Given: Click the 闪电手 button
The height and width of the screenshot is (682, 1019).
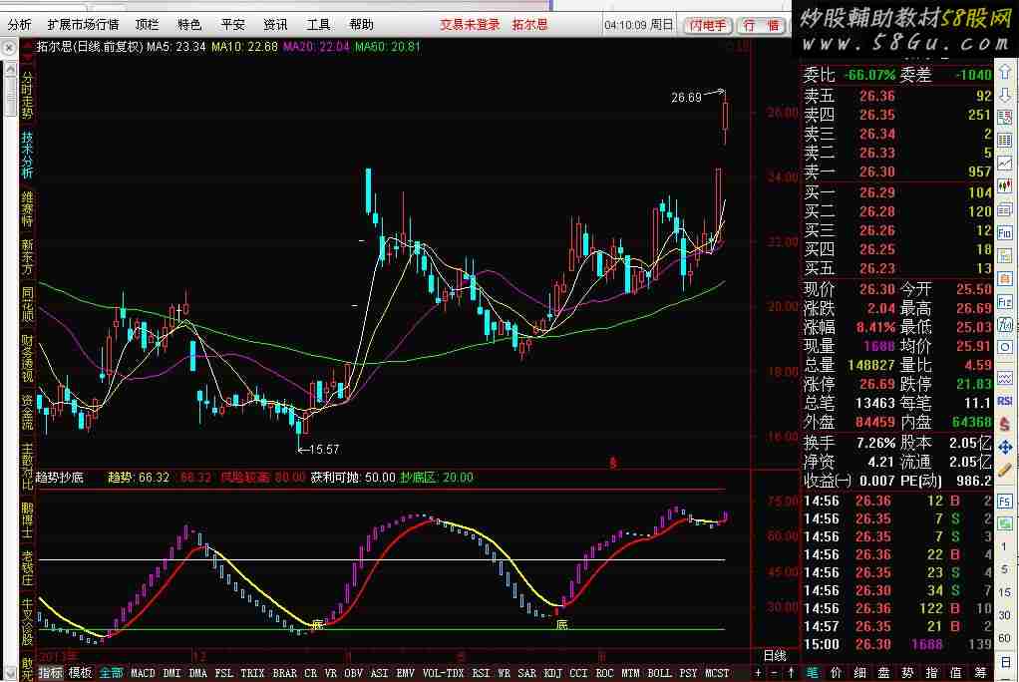Looking at the screenshot, I should coord(709,25).
